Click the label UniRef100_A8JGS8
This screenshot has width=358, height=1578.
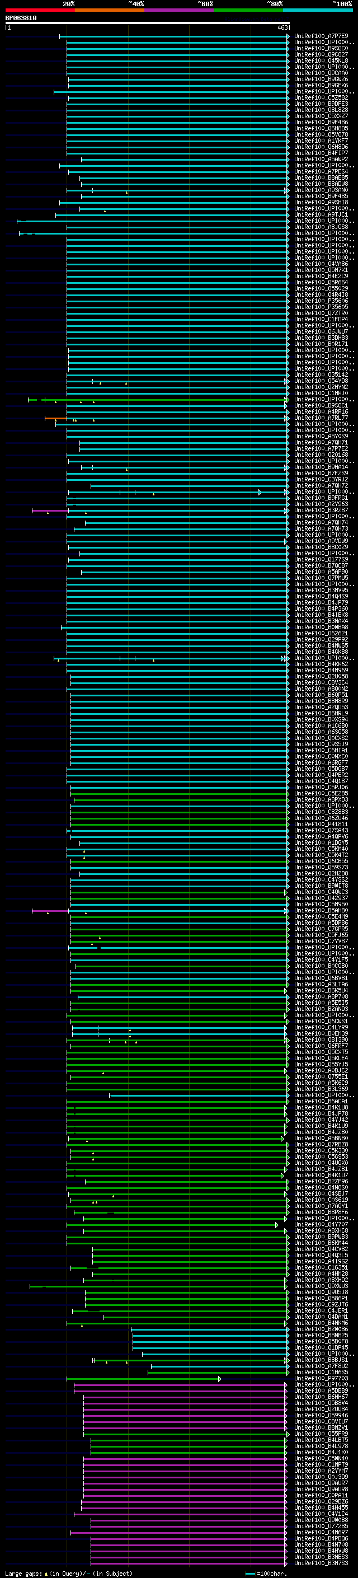coord(321,227)
